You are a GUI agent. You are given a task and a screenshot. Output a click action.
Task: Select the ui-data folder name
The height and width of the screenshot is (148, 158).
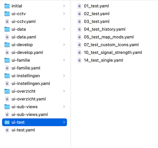coord(19,29)
